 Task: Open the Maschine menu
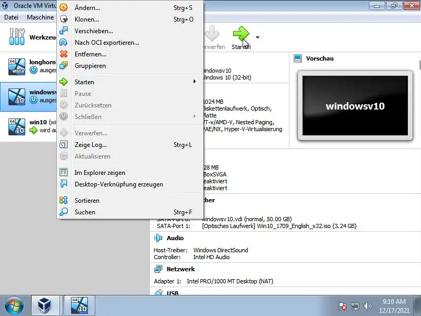click(41, 17)
